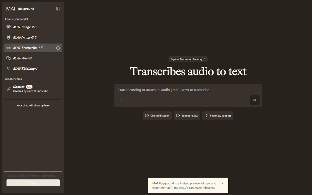Click play icon on Pharmacy support
312x195 pixels.
pos(206,116)
